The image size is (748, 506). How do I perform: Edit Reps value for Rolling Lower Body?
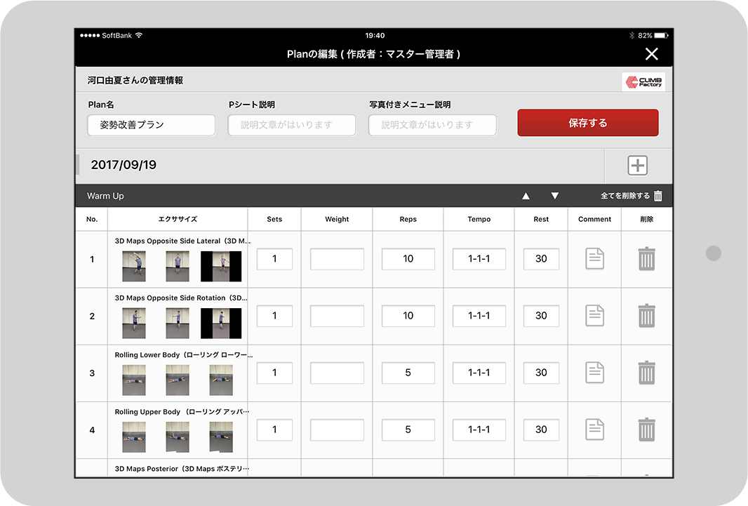(408, 373)
